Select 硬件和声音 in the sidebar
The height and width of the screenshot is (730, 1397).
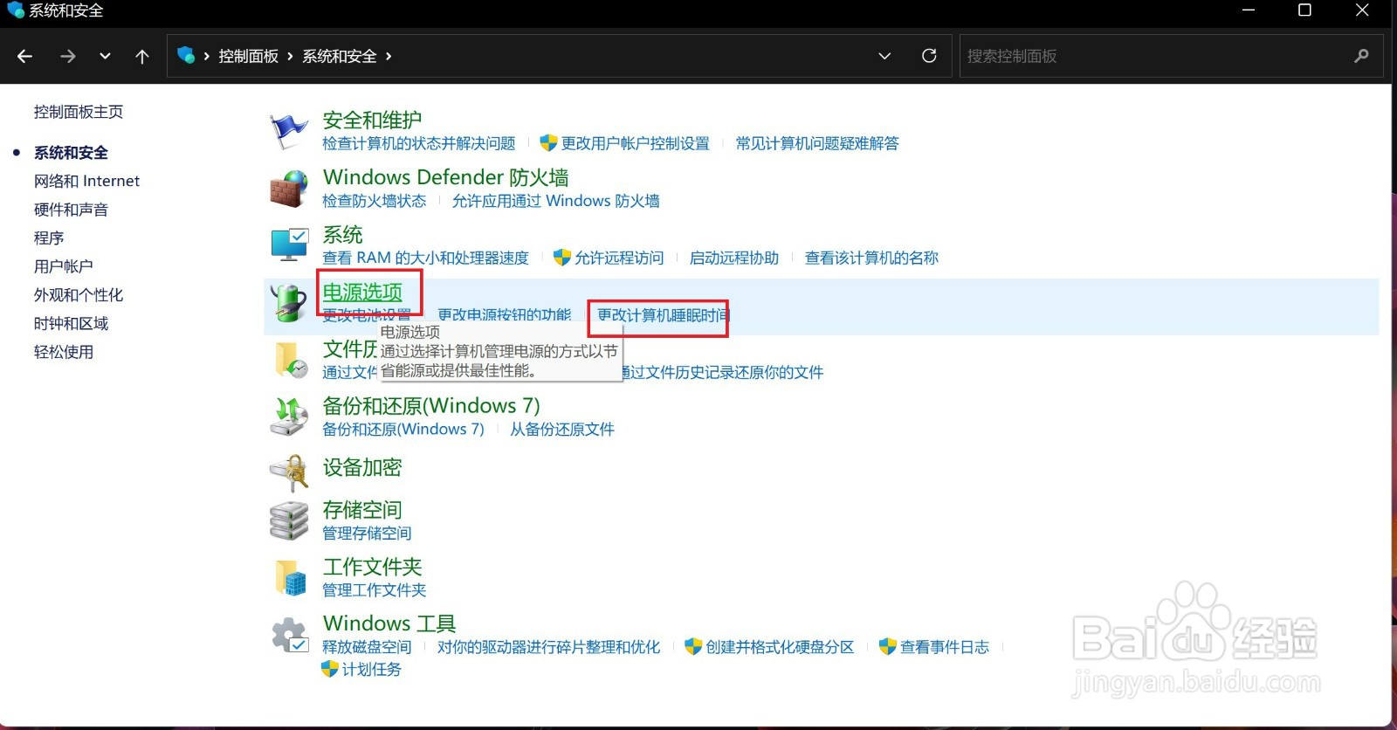(x=71, y=210)
